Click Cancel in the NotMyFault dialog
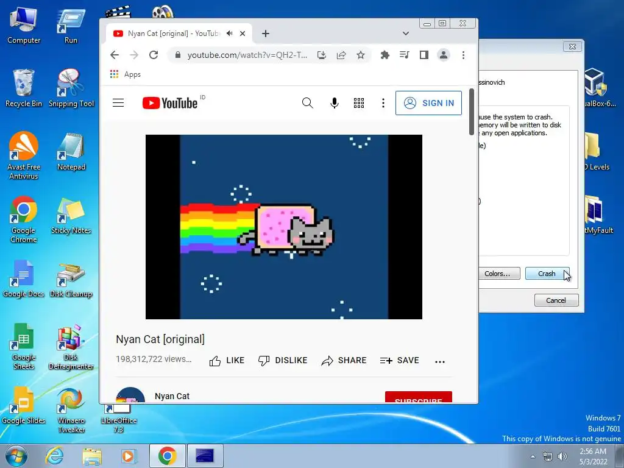 click(x=556, y=300)
